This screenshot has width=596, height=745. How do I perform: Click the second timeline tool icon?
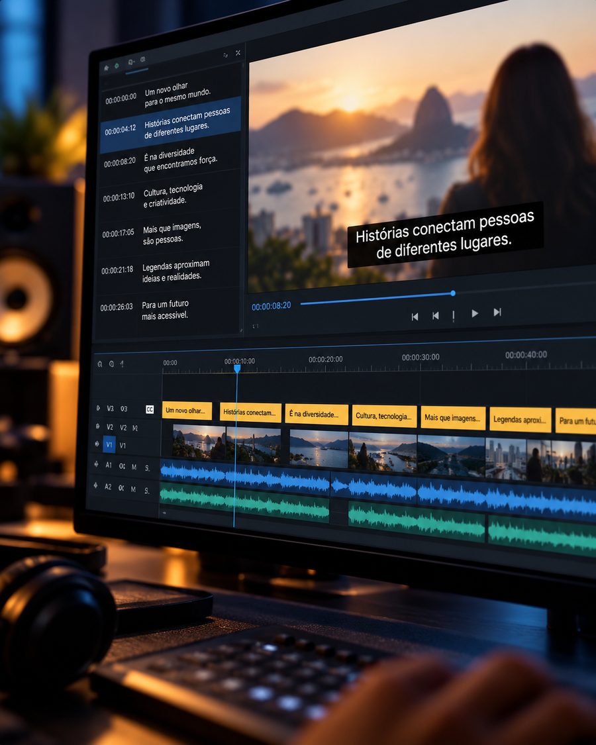tap(111, 364)
